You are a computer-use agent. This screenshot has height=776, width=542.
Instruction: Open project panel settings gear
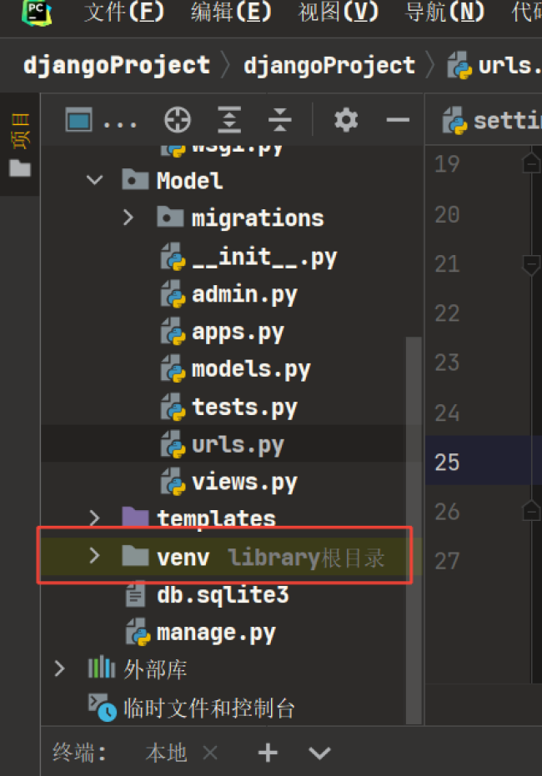(346, 121)
